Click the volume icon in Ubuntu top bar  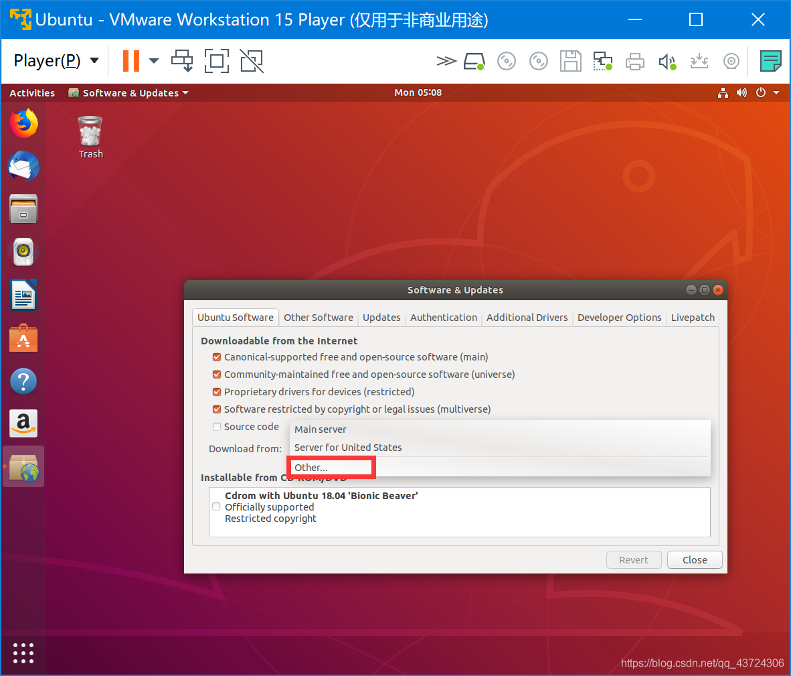(x=741, y=93)
